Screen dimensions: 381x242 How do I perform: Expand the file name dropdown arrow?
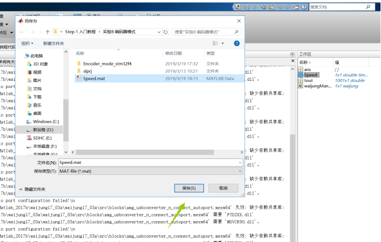(x=240, y=162)
